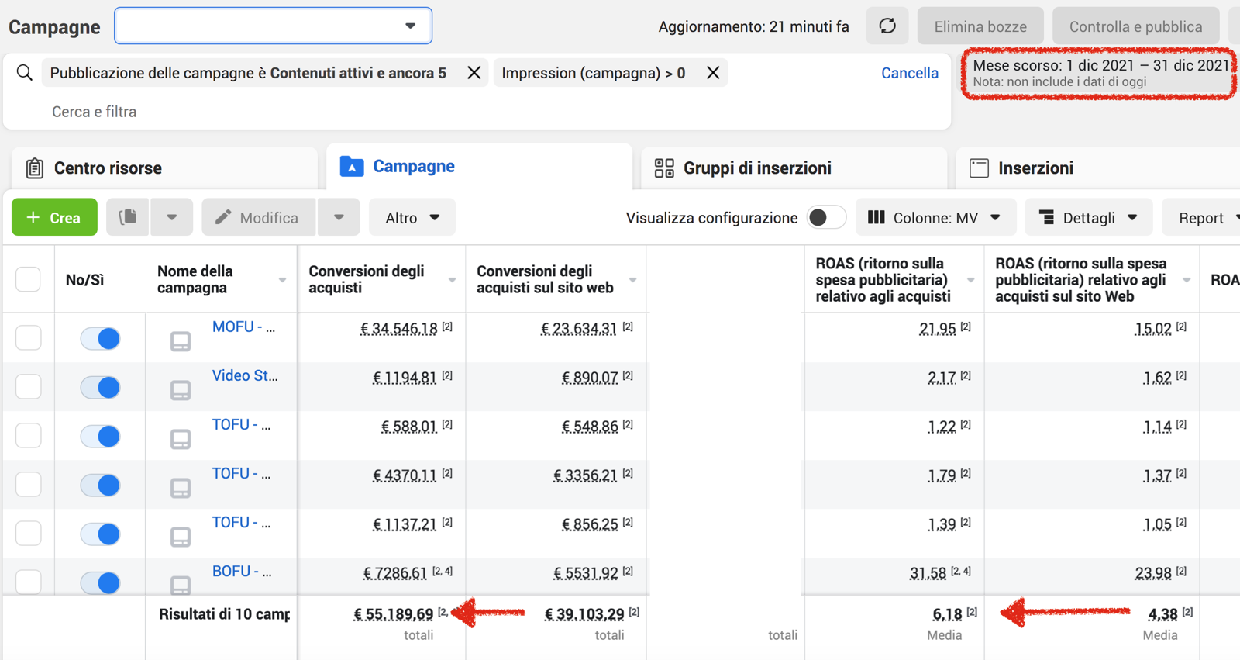Turn off the BOFU campaign switch
This screenshot has width=1240, height=660.
coord(100,582)
